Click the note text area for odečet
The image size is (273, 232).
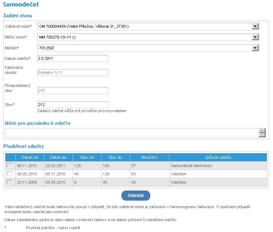pos(132,133)
